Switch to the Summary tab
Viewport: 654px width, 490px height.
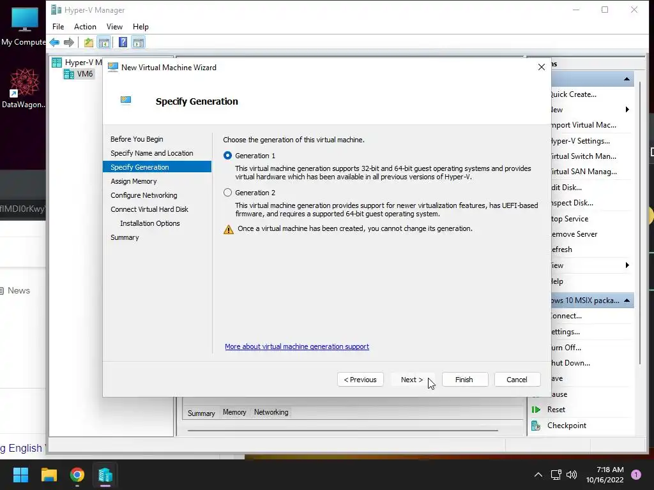click(x=201, y=413)
